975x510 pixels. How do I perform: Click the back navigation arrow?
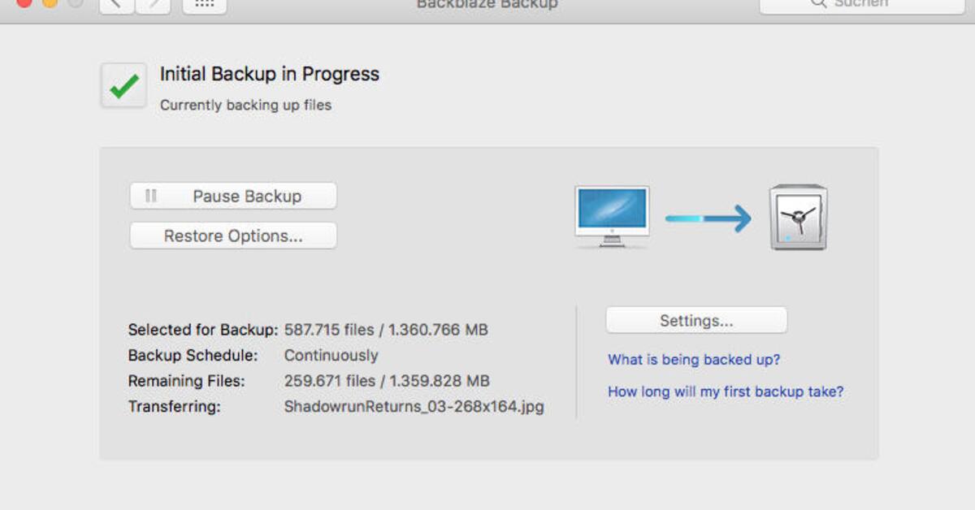click(x=115, y=5)
